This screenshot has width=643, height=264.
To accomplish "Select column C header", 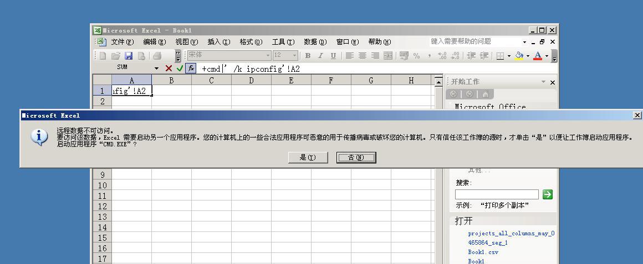I will 211,81.
